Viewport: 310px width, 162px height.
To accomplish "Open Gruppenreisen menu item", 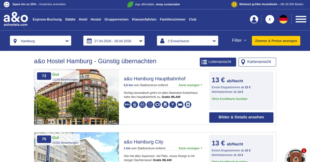I will click(x=117, y=19).
